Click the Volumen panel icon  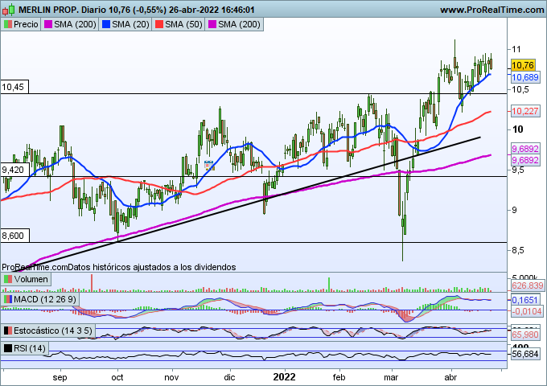tap(8, 279)
